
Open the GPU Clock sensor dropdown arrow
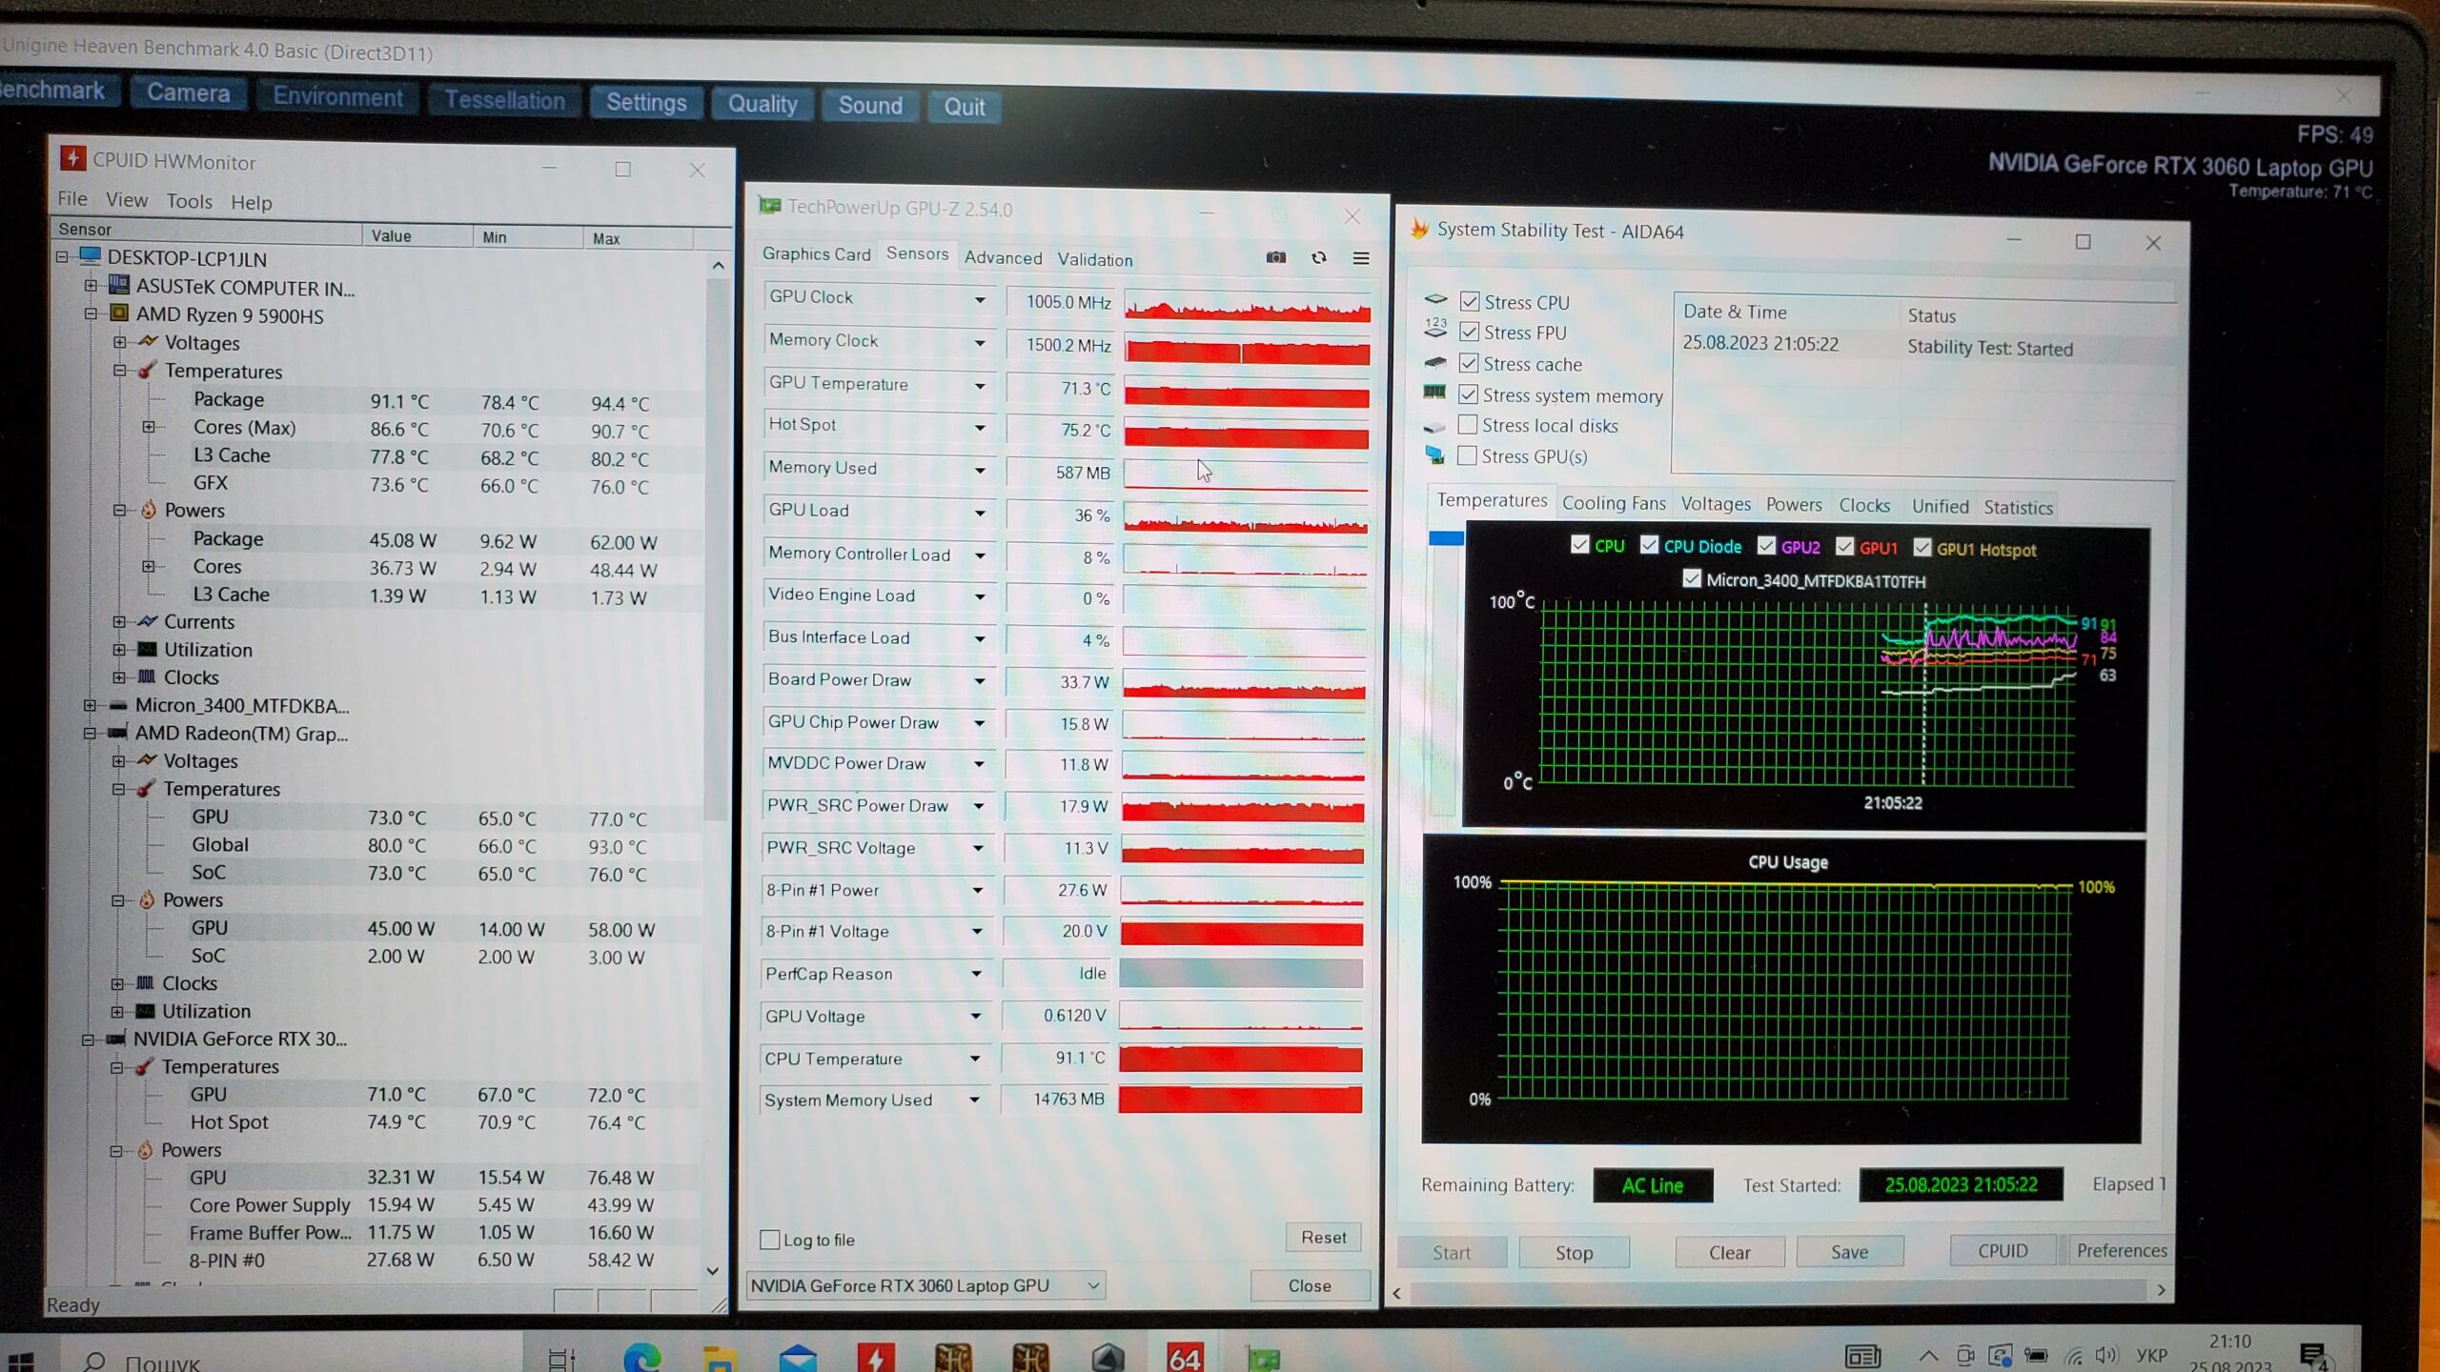coord(979,299)
